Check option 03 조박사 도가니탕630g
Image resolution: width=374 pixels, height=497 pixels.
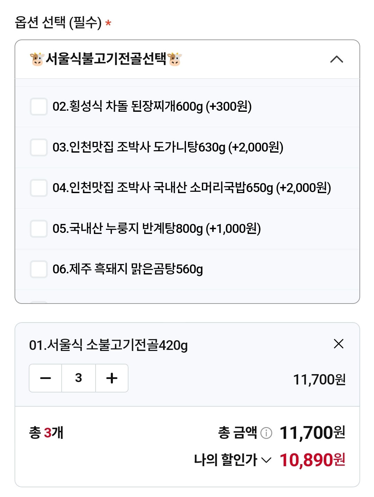tap(39, 147)
